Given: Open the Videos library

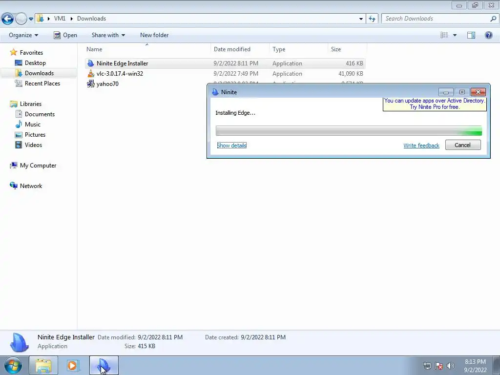Looking at the screenshot, I should click(x=33, y=145).
